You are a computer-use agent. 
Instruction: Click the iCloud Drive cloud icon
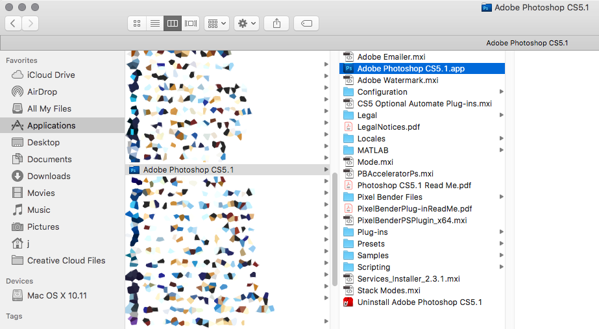tap(17, 75)
